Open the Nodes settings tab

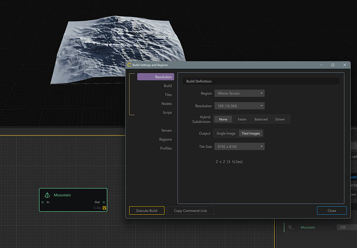(166, 104)
